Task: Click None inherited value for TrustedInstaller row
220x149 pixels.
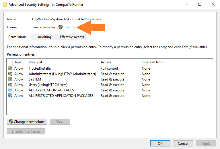Action: coord(146,68)
